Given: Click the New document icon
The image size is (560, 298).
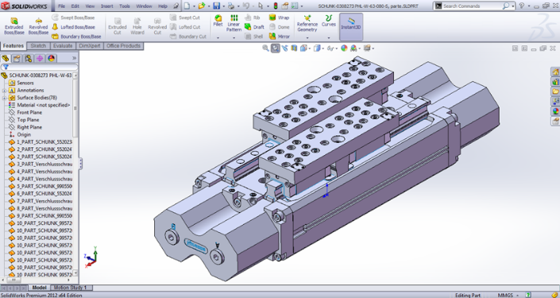Looking at the screenshot, I should pyautogui.click(x=187, y=6).
